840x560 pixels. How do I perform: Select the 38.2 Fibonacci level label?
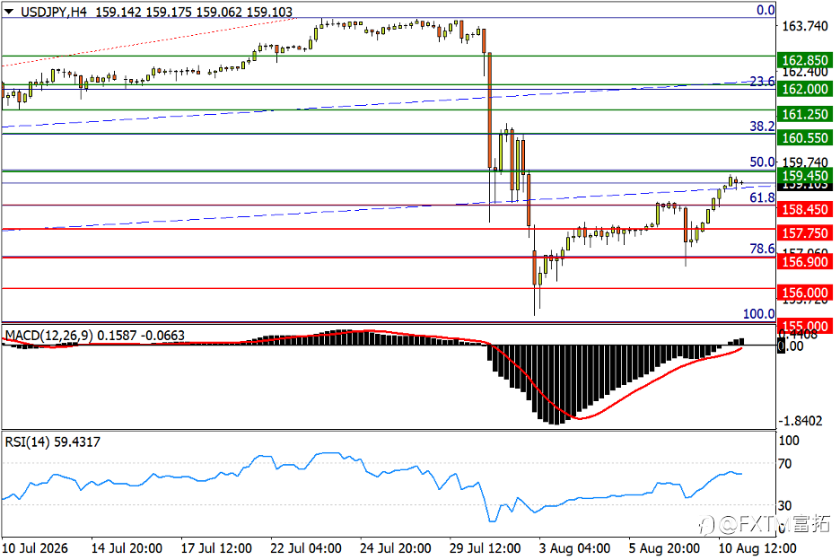(x=762, y=126)
